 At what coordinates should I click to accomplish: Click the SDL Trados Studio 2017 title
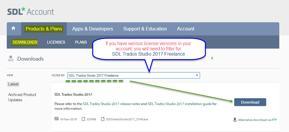(73, 95)
